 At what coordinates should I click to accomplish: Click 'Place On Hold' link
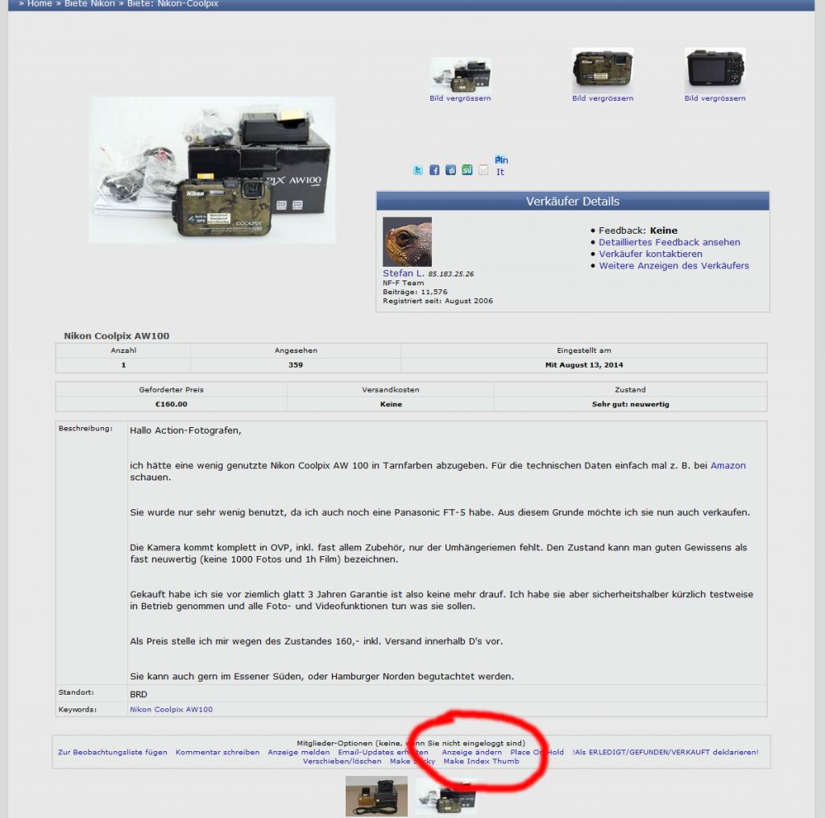tap(537, 752)
